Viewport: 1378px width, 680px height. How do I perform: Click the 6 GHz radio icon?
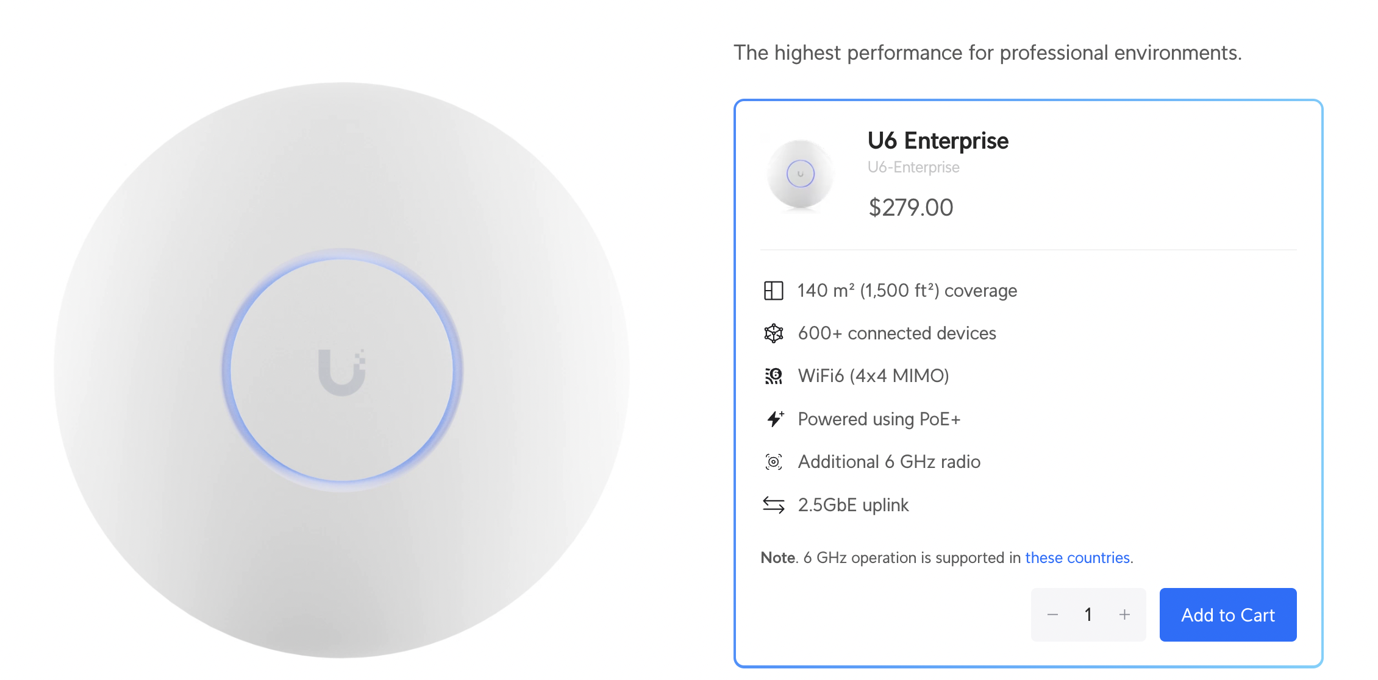773,462
